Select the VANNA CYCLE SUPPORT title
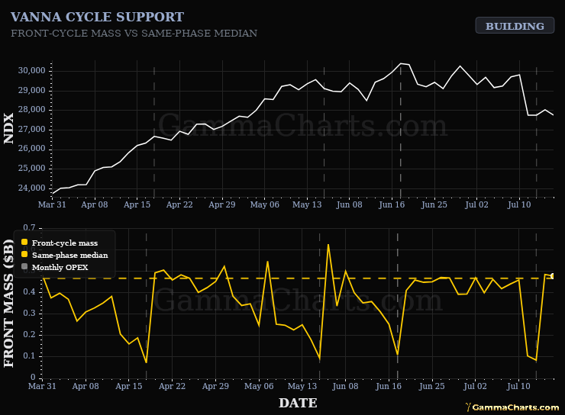This screenshot has height=415, width=565. coord(97,17)
